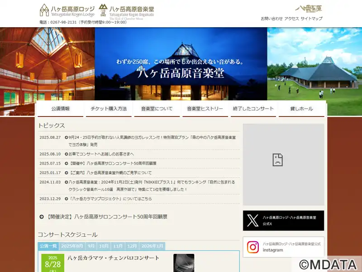Click the arrow icon beside 2025.01.17 topic
Screen dimensions: 362x272
coord(67,173)
